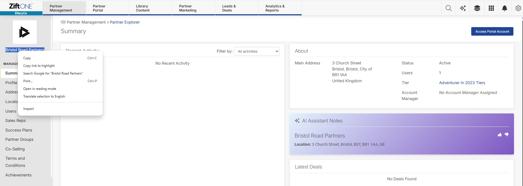This screenshot has width=523, height=186.
Task: Click the Active status value
Action: (x=445, y=63)
